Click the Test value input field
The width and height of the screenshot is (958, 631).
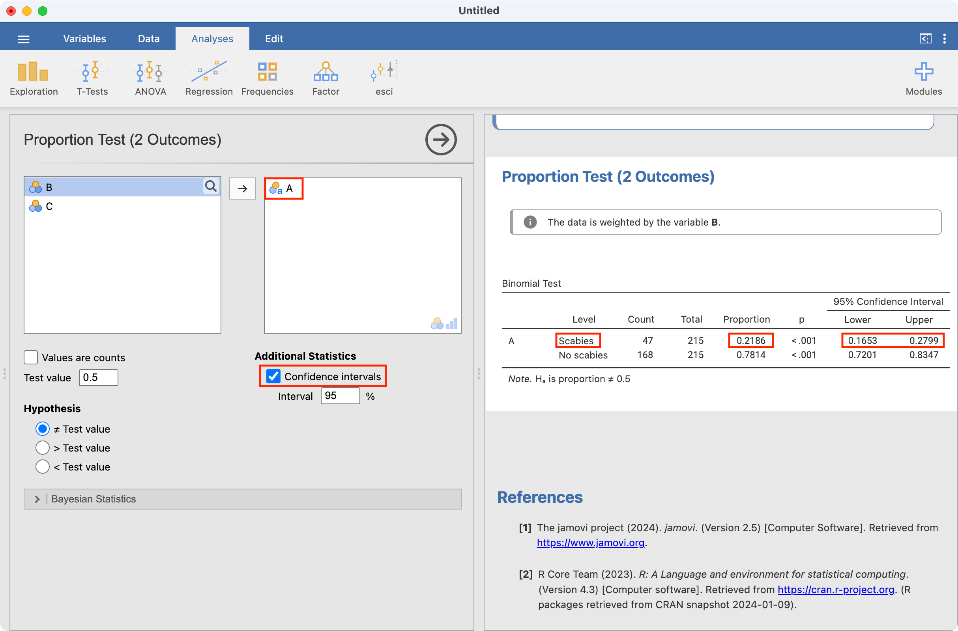point(98,377)
